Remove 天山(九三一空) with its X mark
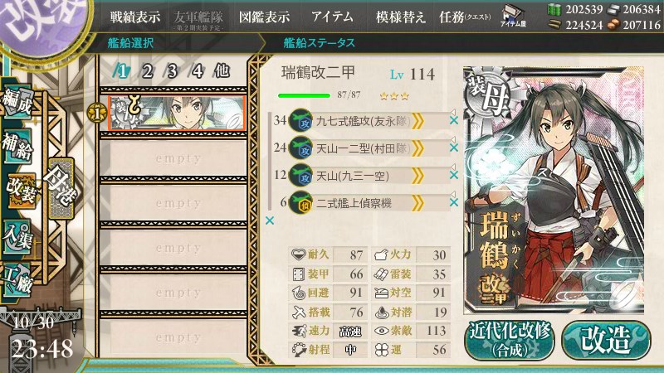Viewport: 664px width, 373px height. [x=453, y=175]
